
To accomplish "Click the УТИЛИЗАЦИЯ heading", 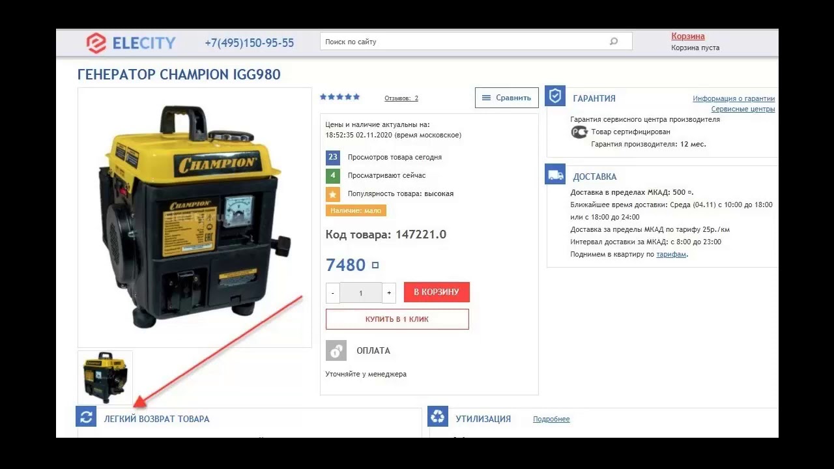I will click(x=483, y=419).
